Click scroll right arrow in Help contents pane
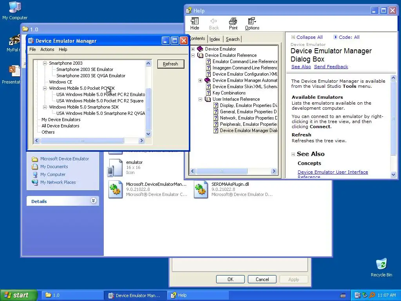This screenshot has width=401, height=301. 274,171
